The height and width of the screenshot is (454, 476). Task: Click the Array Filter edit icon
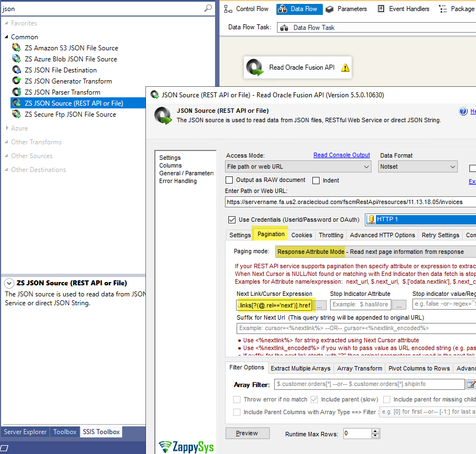471,384
